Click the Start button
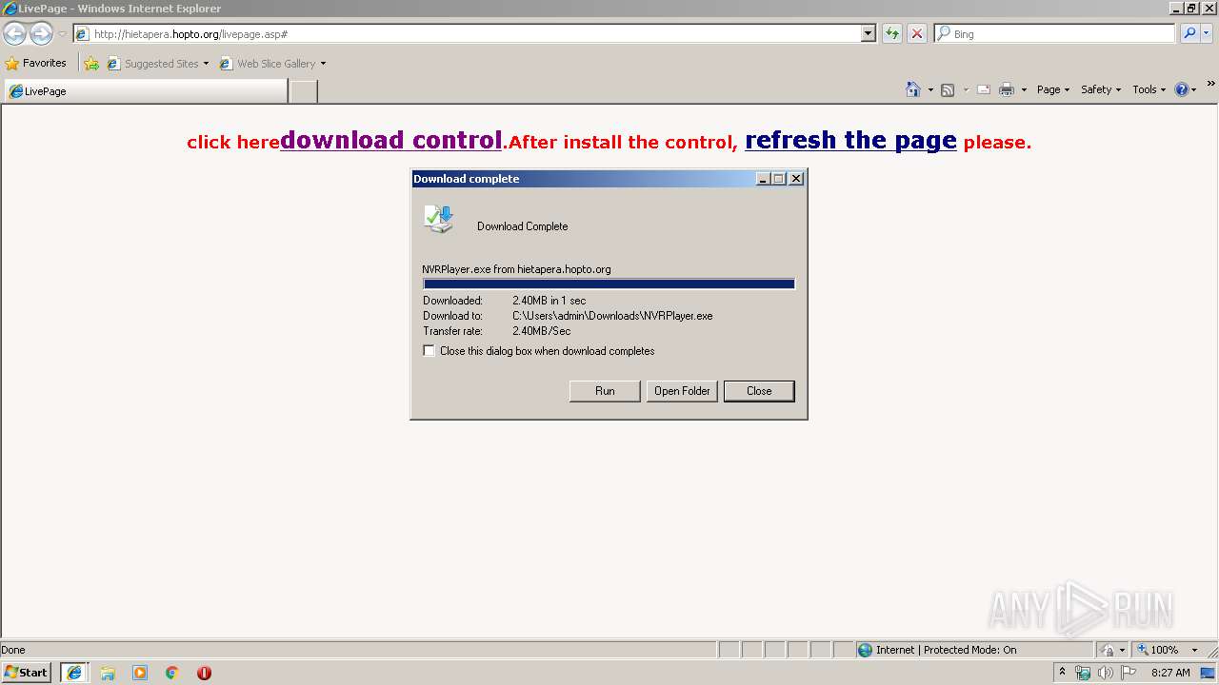 pos(26,673)
